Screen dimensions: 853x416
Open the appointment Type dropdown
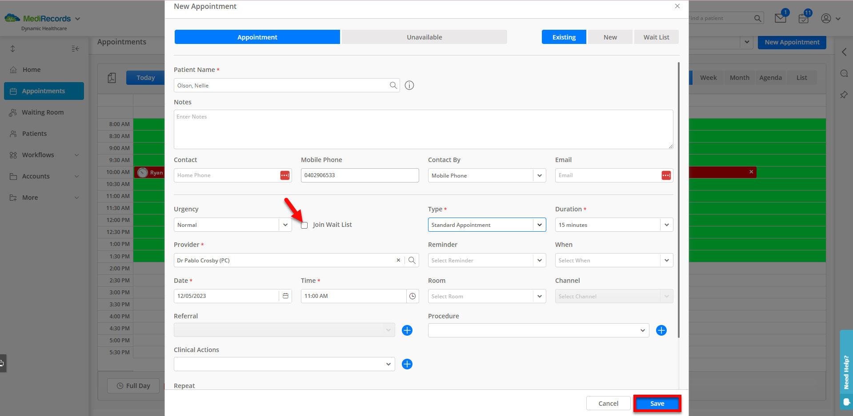[540, 225]
